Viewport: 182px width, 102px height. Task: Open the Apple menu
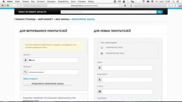coord(4,1)
